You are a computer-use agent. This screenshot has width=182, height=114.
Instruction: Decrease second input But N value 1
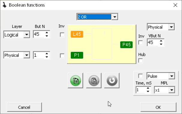click(x=47, y=57)
